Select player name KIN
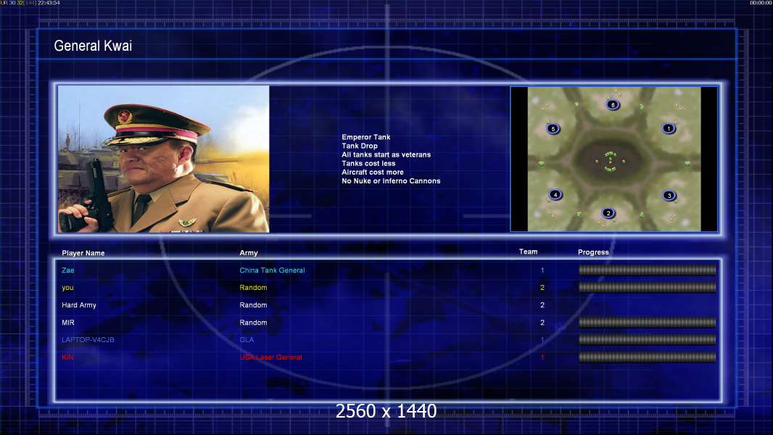 (x=67, y=357)
